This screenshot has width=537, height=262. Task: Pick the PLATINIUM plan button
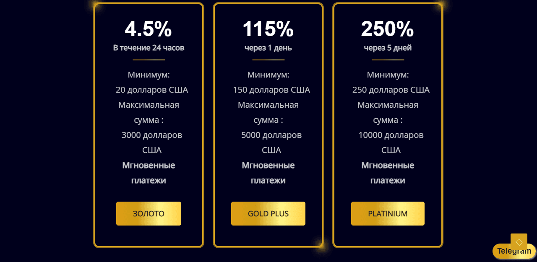388,213
